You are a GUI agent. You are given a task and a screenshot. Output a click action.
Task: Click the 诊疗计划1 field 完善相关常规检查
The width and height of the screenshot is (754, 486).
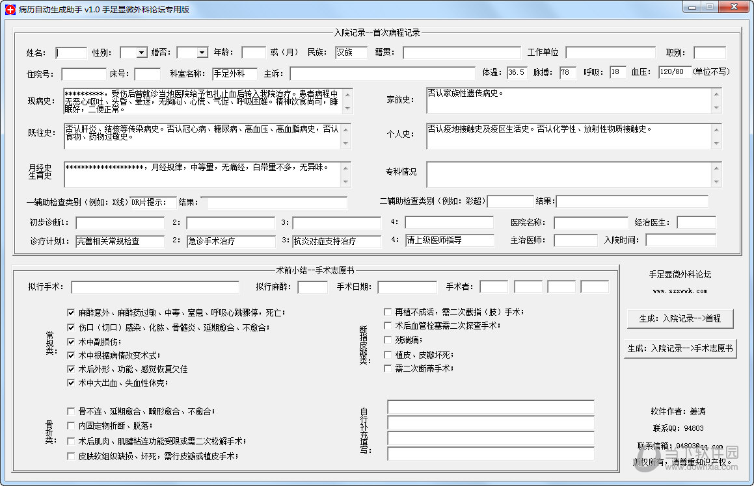120,241
